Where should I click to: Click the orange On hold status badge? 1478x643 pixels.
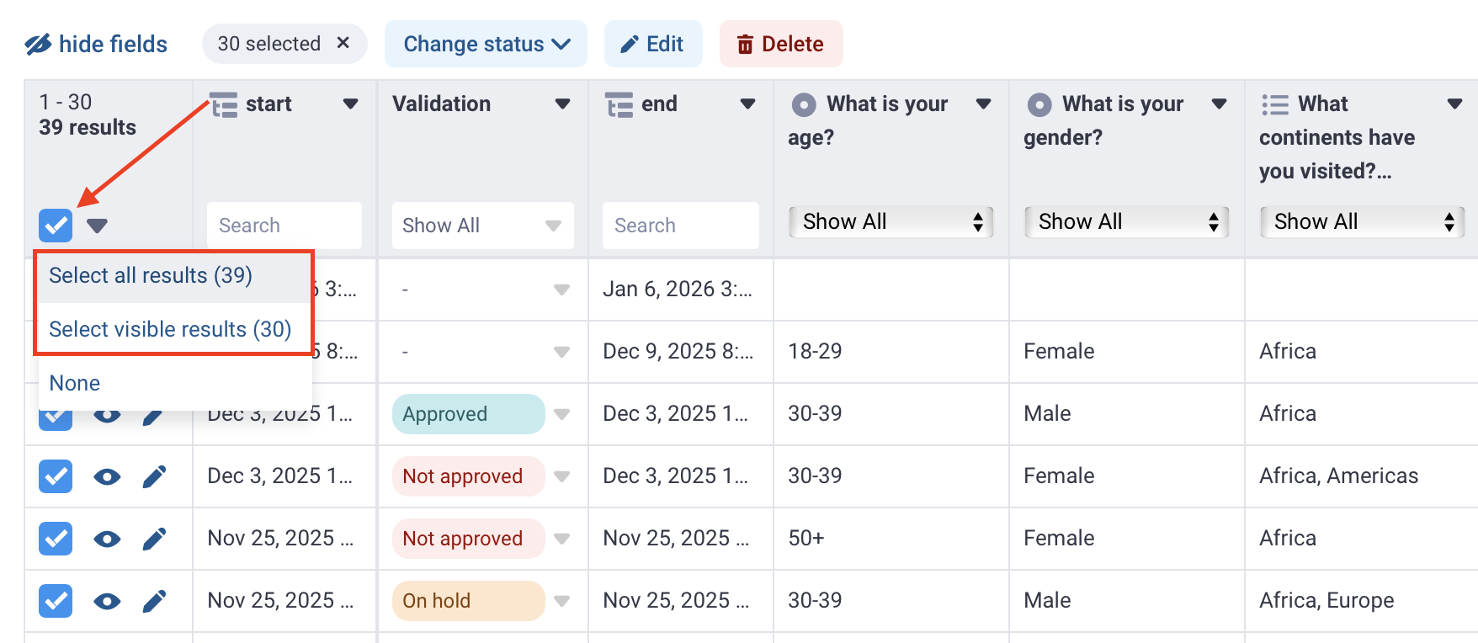click(x=468, y=601)
